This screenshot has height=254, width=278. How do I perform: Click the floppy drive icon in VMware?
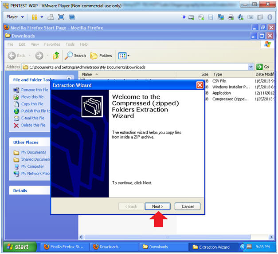211,17
